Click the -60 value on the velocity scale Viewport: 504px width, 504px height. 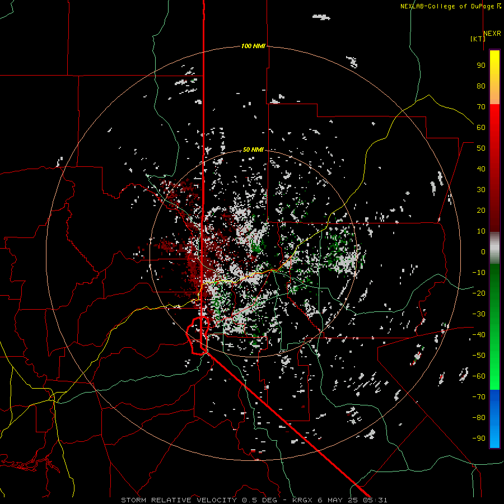point(479,376)
